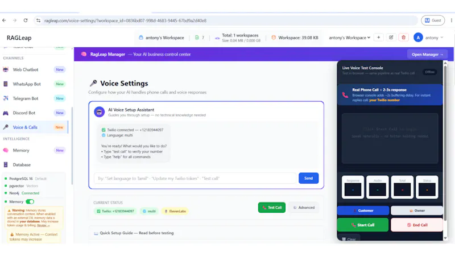The height and width of the screenshot is (256, 455).
Task: Click the AI Voice Setup Assistant avatar
Action: tap(99, 112)
